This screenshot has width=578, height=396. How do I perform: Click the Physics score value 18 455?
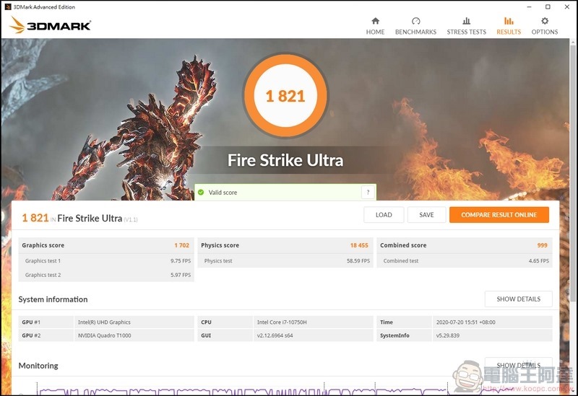click(x=359, y=245)
